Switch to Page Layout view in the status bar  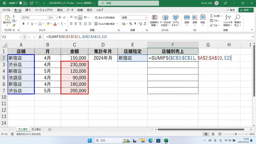coord(213,134)
